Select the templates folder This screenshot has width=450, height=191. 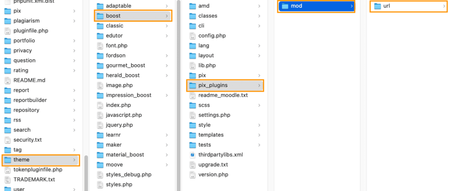pyautogui.click(x=211, y=135)
